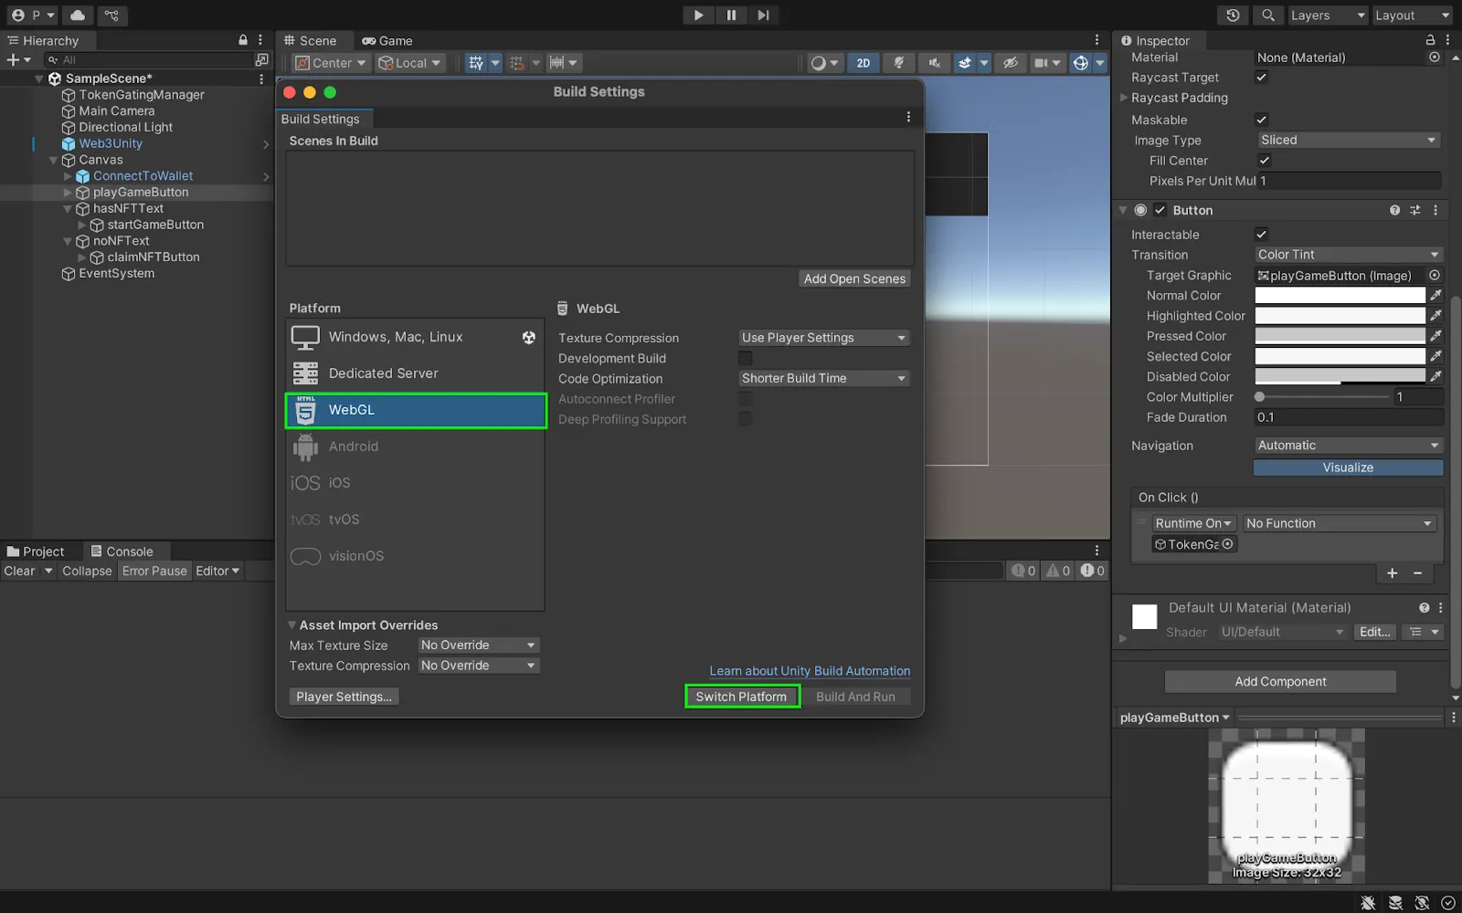
Task: Click the plus icon in On Click list
Action: (1392, 573)
